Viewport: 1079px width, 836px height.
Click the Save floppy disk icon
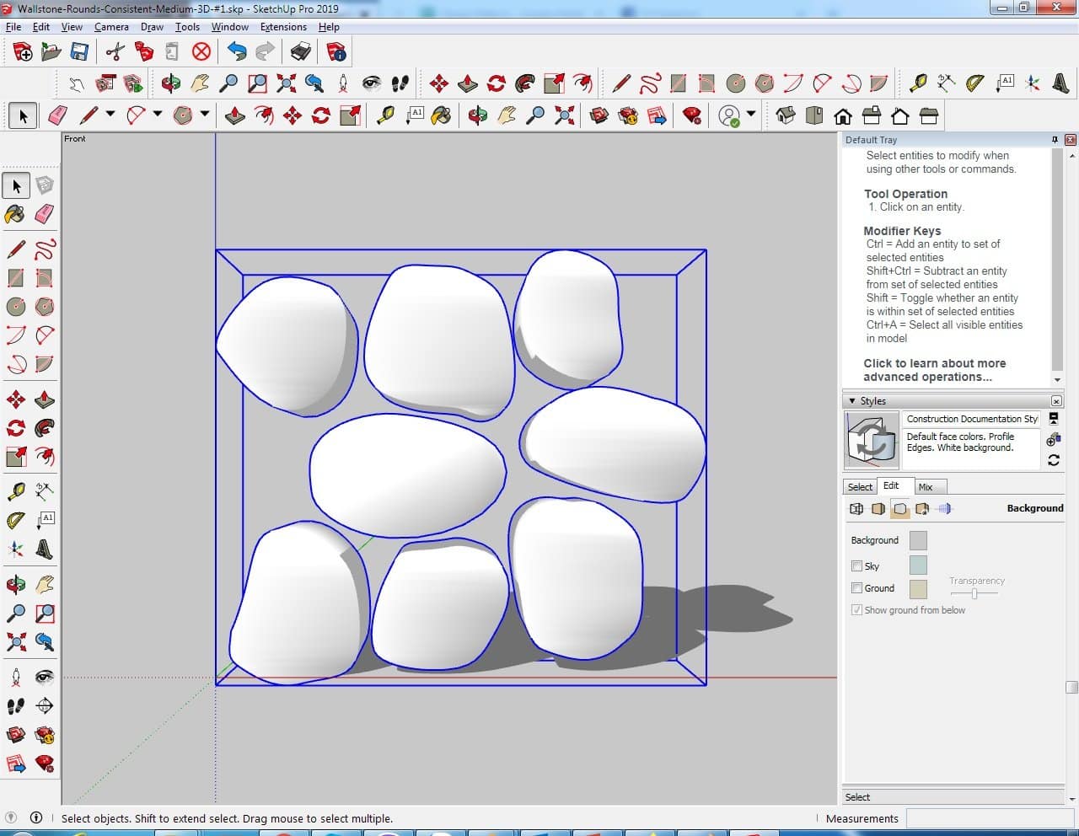tap(79, 52)
